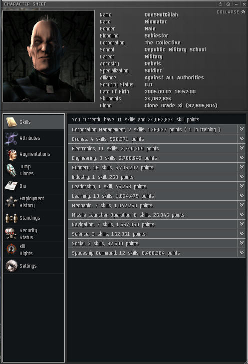Open the Bio newspaper icon

(11, 186)
